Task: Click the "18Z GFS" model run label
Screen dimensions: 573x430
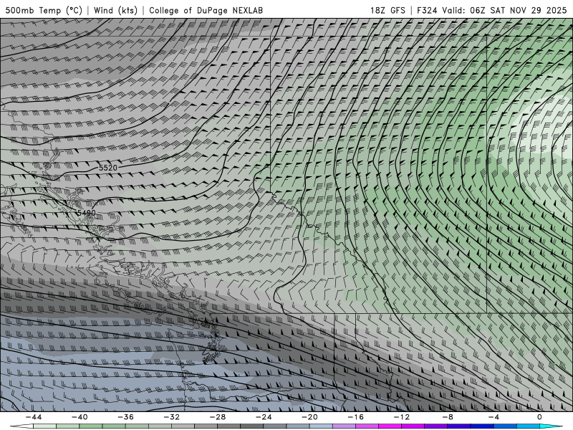Action: pyautogui.click(x=387, y=10)
